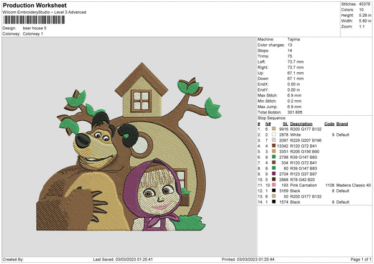Click the dark brown swatch beside R78 G42 B20
This screenshot has height=264, width=374.
click(274, 179)
